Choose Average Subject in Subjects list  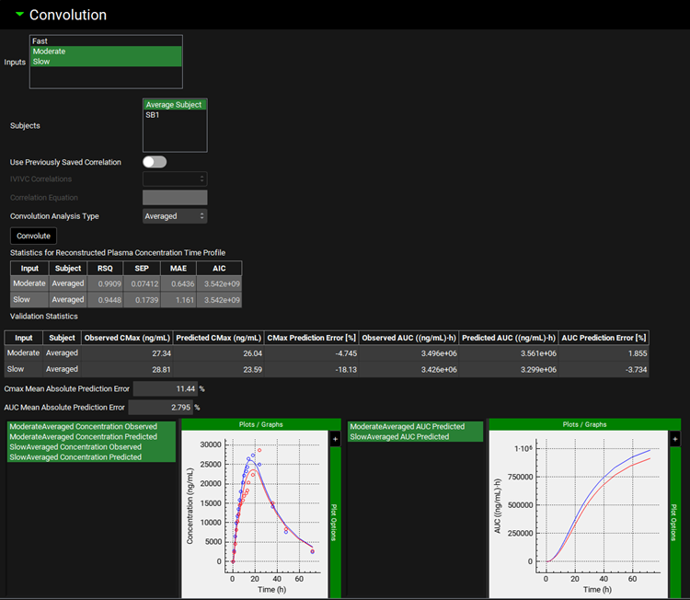[173, 105]
